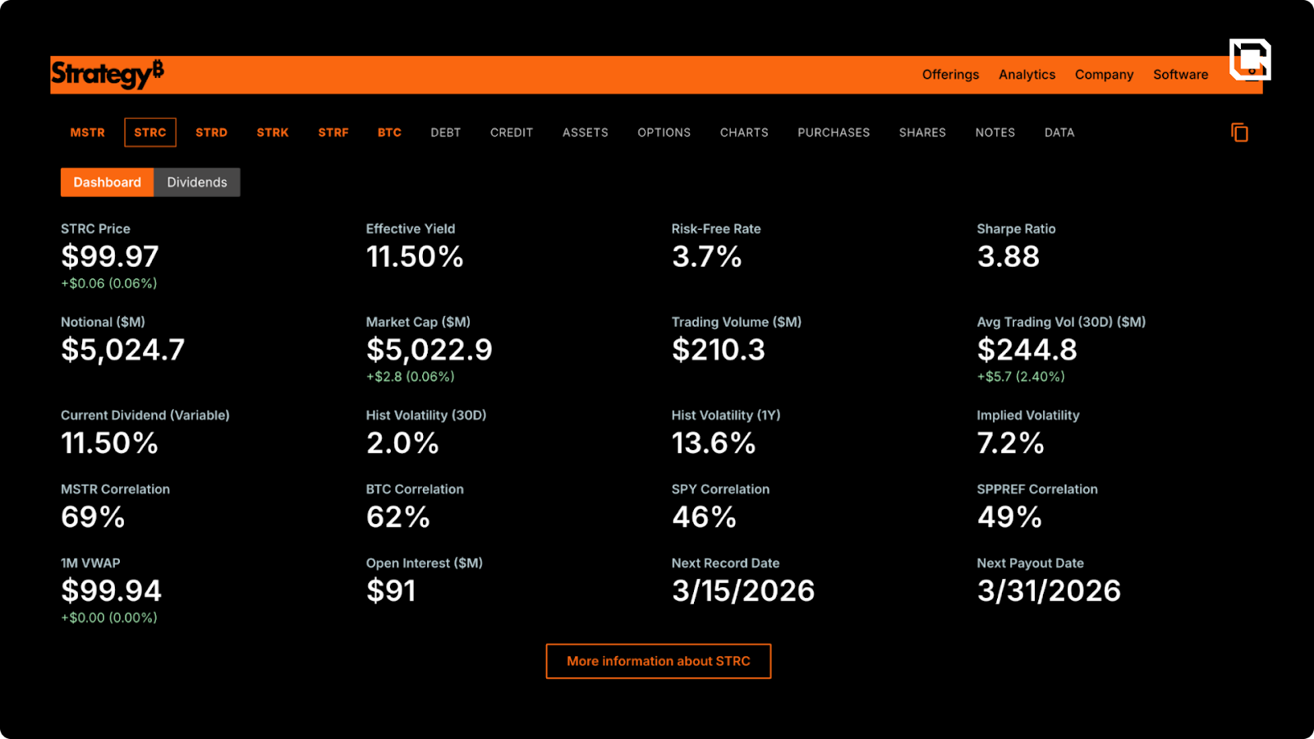This screenshot has width=1314, height=739.
Task: Click the Next Record Date 3/15/2026
Action: coord(743,591)
